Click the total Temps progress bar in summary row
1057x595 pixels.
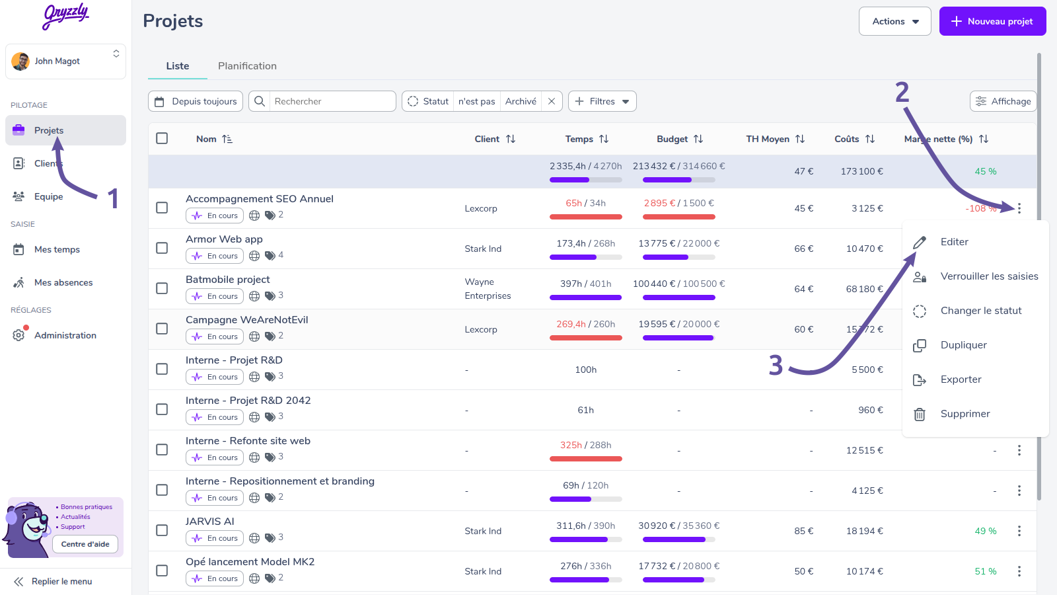(x=586, y=180)
